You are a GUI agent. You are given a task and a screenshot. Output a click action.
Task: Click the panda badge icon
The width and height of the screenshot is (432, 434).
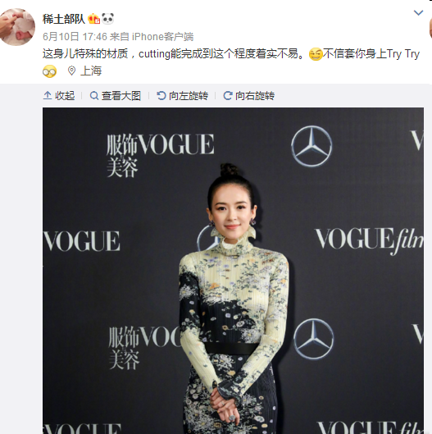107,19
